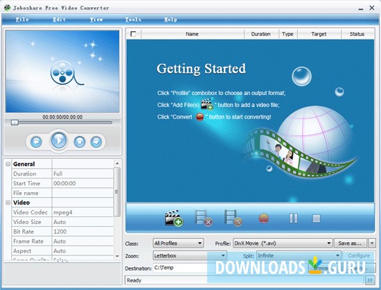The image size is (381, 290).
Task: Click the File name property row
Action: point(62,193)
